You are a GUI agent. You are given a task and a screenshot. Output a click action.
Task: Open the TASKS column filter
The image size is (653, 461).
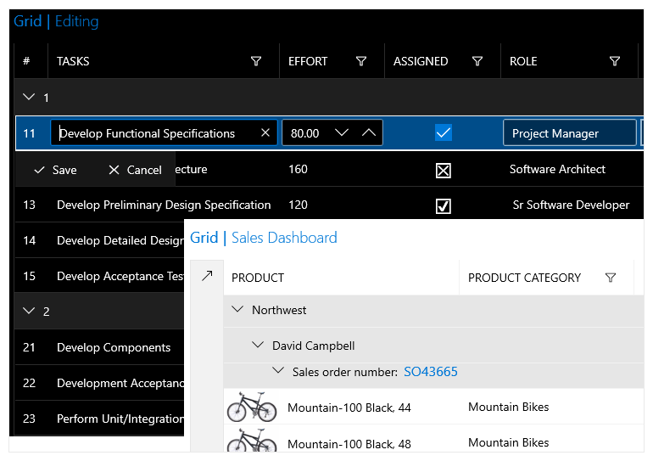256,61
